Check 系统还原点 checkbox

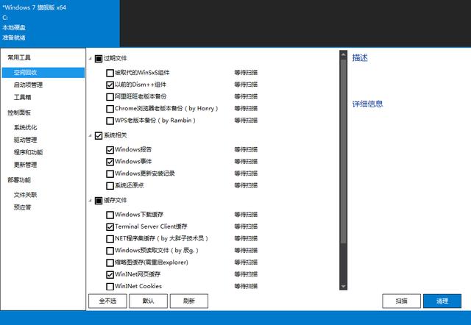110,186
